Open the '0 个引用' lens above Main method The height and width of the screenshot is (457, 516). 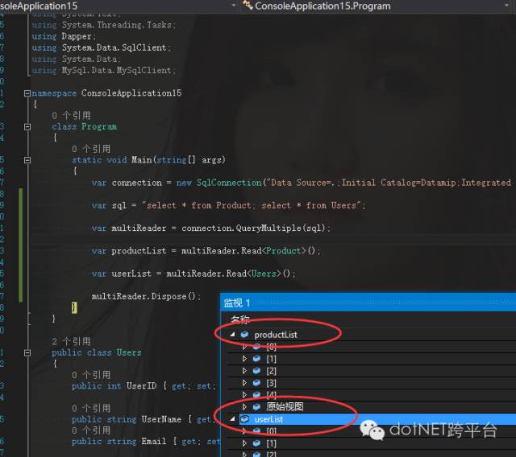(91, 149)
